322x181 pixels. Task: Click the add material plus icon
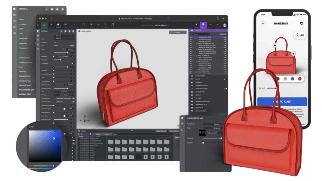tap(47, 9)
